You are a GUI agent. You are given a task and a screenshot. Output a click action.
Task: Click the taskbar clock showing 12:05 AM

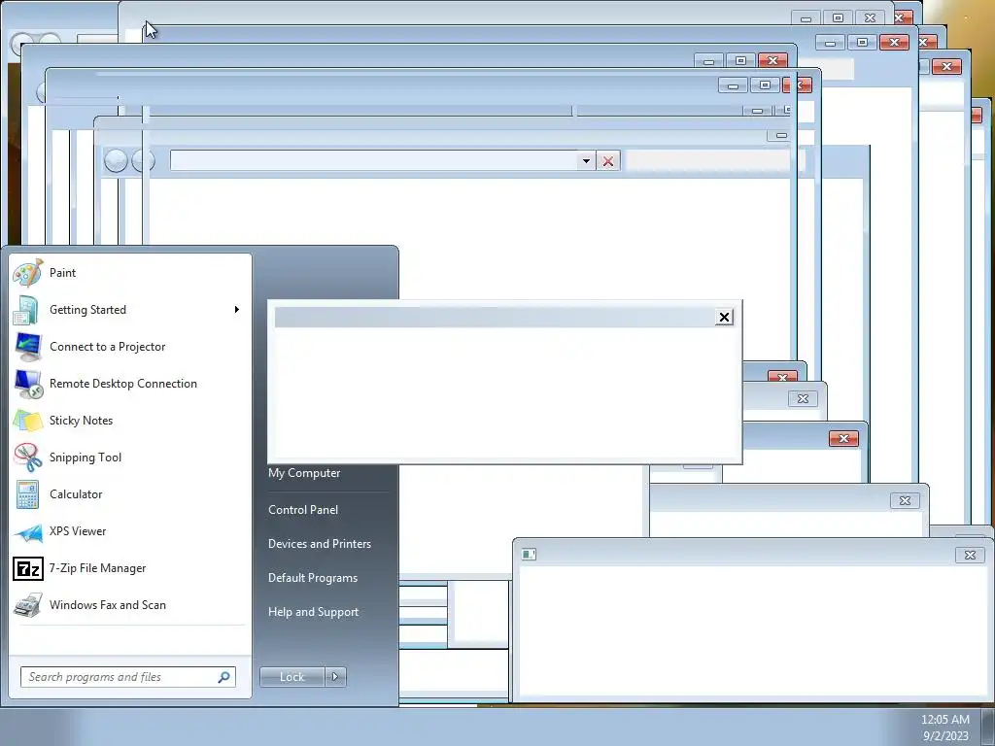coord(945,728)
